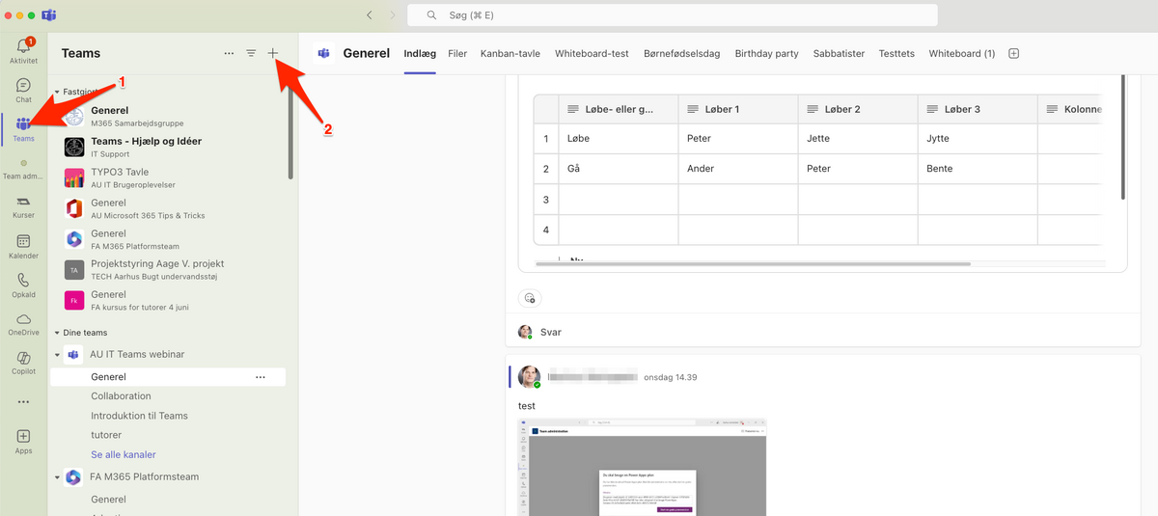Launch Copilot from the rail
Viewport: 1158px width, 516px height.
(23, 364)
